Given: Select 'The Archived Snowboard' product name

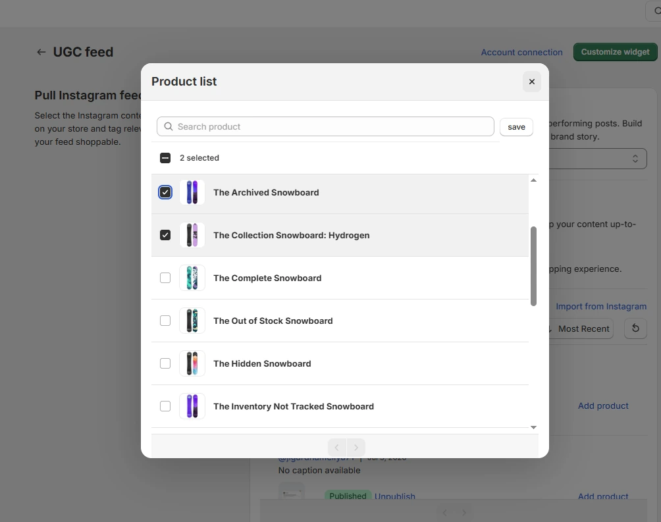Looking at the screenshot, I should (266, 192).
